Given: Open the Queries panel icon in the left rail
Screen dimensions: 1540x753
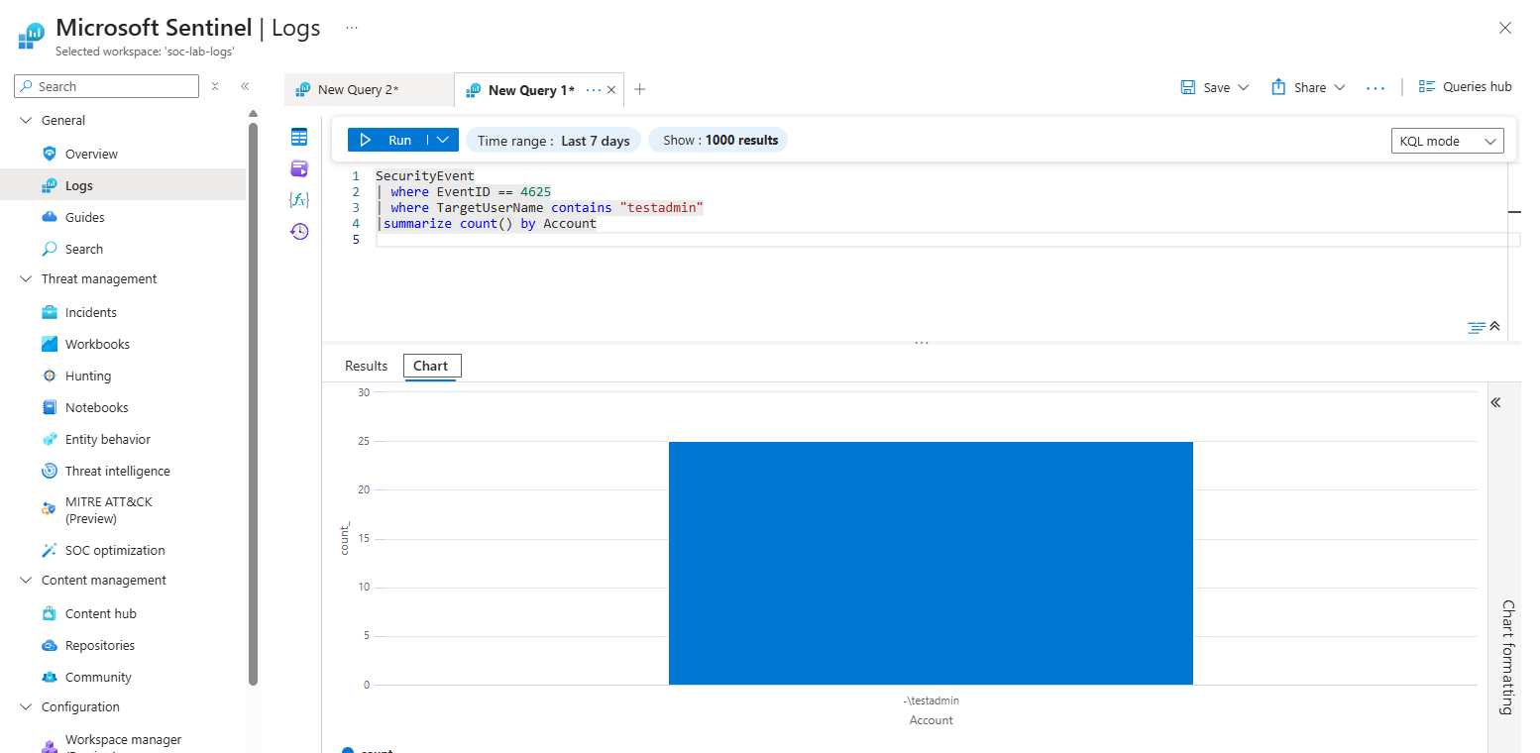Looking at the screenshot, I should (x=299, y=168).
